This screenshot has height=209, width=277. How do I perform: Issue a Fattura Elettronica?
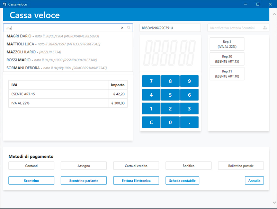(x=136, y=181)
